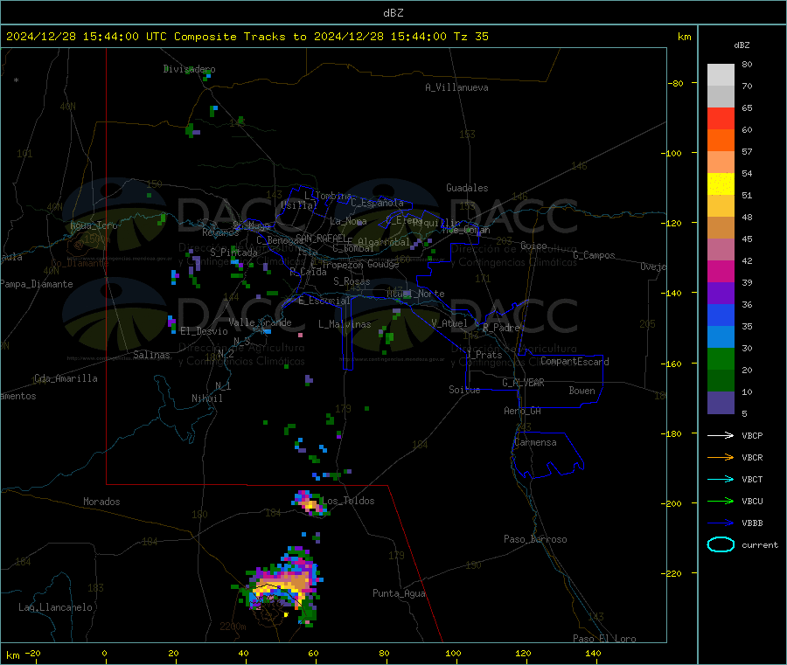Select the light gray 70-80 dBZ swatch
The width and height of the screenshot is (787, 665).
tap(721, 75)
